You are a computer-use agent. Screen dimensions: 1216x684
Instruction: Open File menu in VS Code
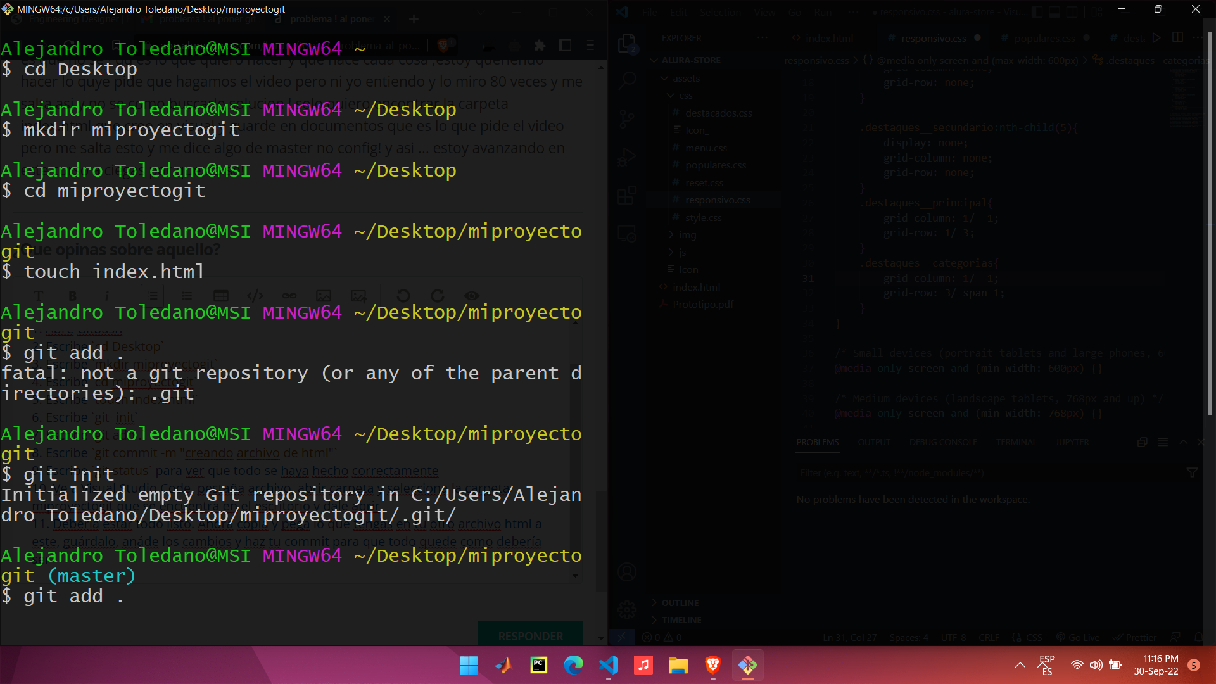[649, 12]
